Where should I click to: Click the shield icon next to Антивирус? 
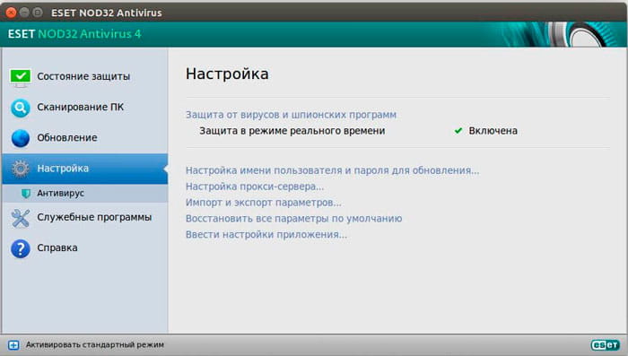point(26,194)
